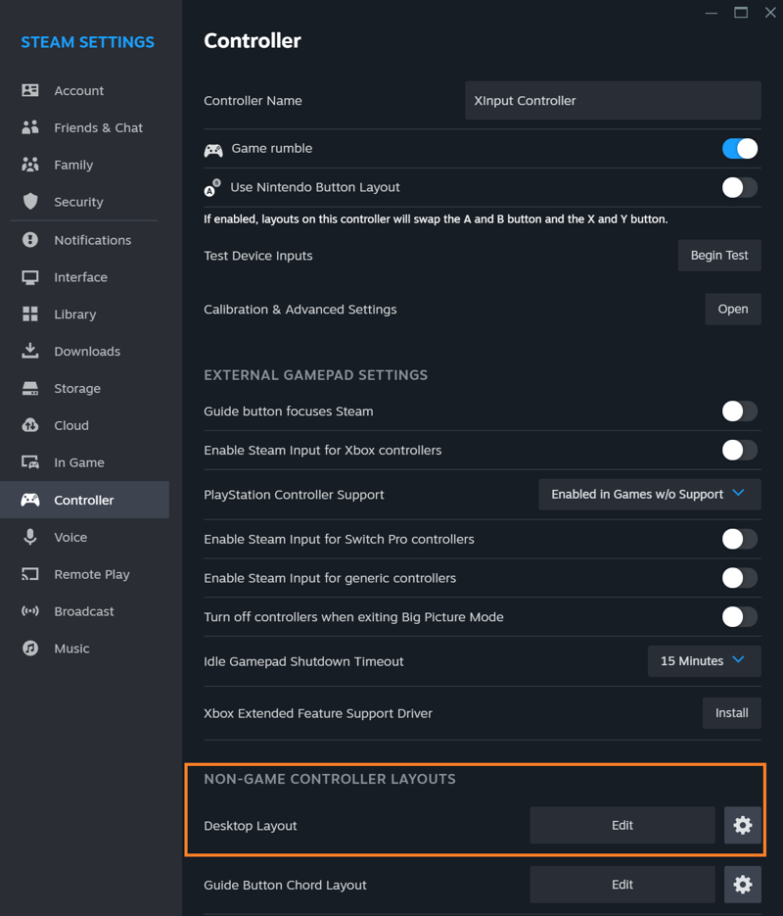Enable Use Nintendo Button Layout
783x916 pixels.
tap(740, 187)
